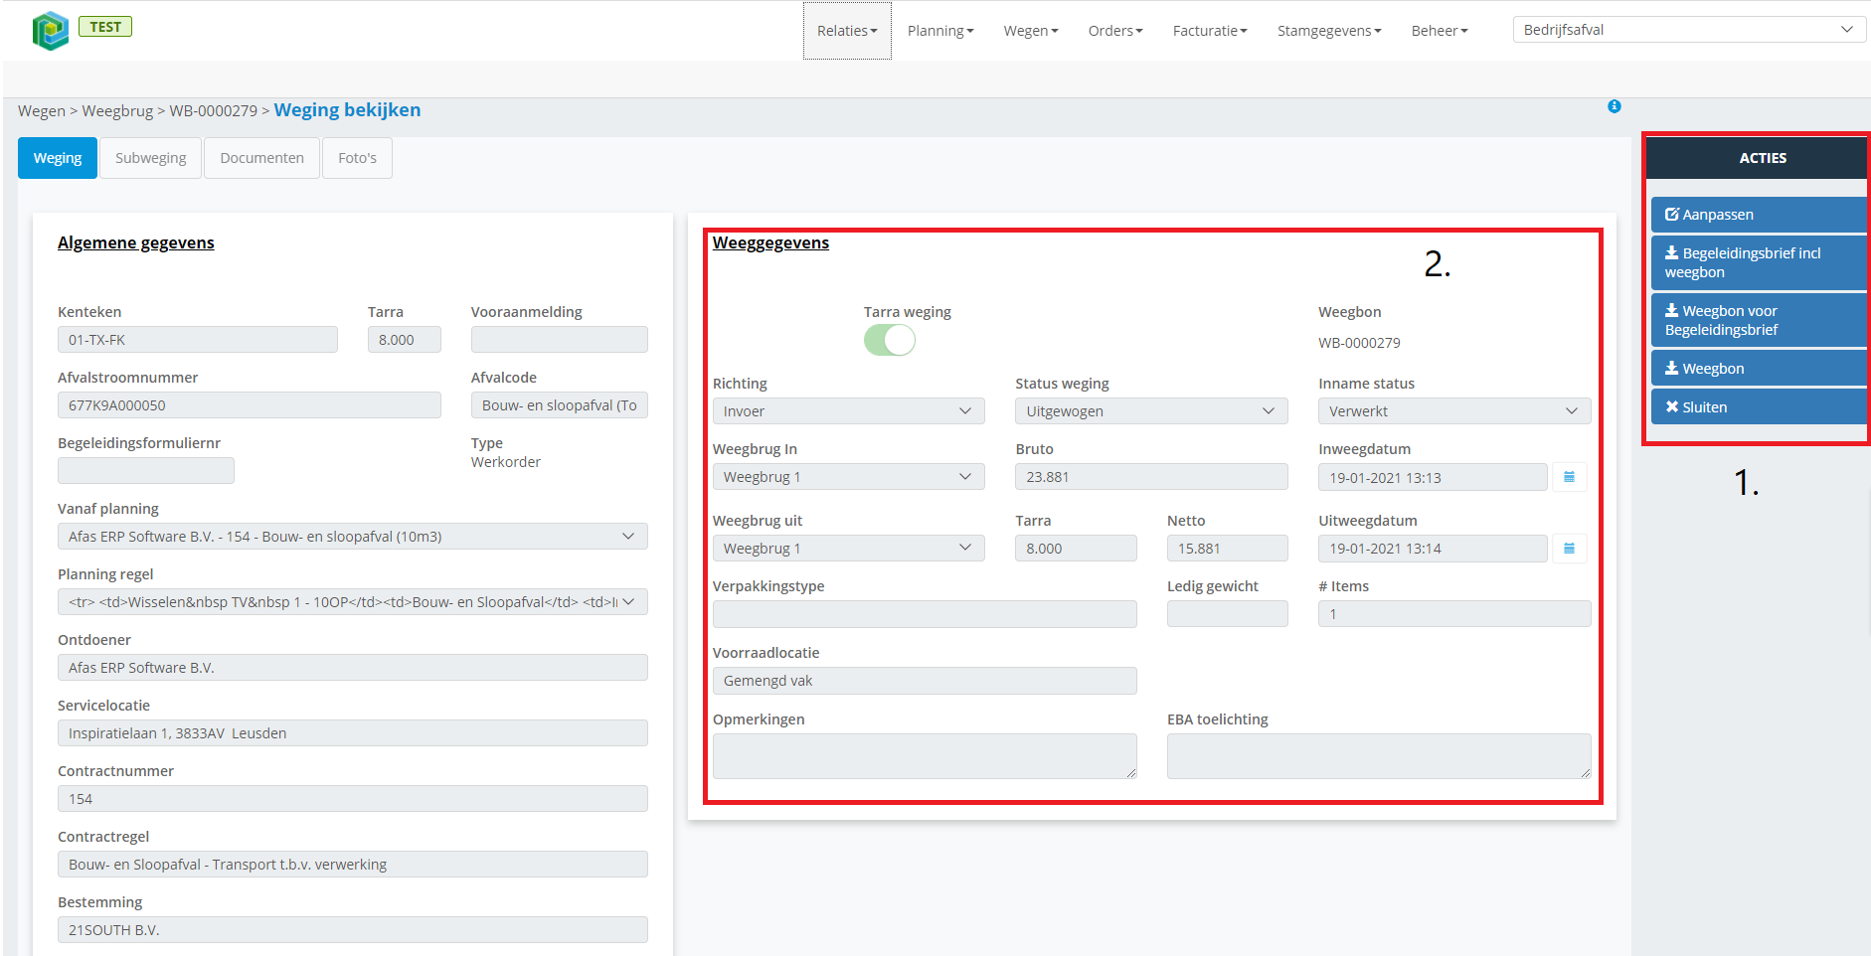Click the Begeleidingsformuliernr field

(x=146, y=471)
